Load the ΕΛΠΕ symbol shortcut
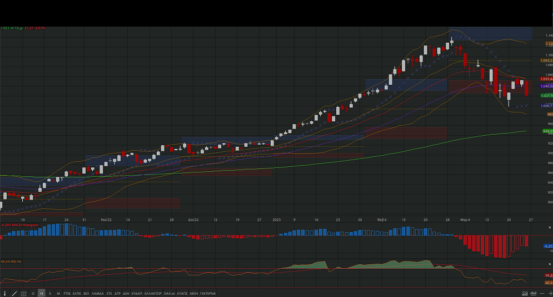 coord(77,294)
